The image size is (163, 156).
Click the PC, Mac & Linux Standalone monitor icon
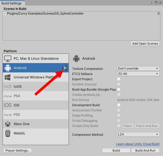point(8,58)
